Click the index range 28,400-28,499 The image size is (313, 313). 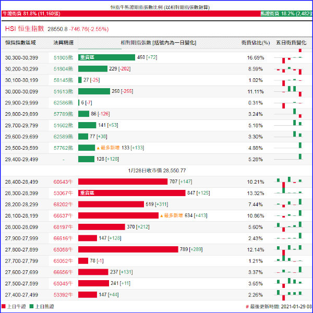point(21,182)
